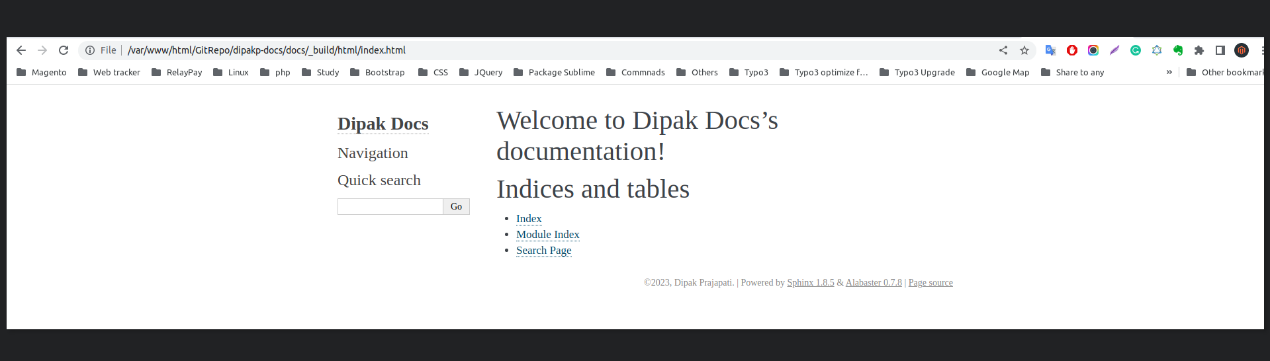Show hidden bookmarks with the chevron
The image size is (1270, 361).
[1169, 72]
